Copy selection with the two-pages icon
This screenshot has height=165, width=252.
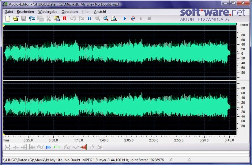(40, 19)
